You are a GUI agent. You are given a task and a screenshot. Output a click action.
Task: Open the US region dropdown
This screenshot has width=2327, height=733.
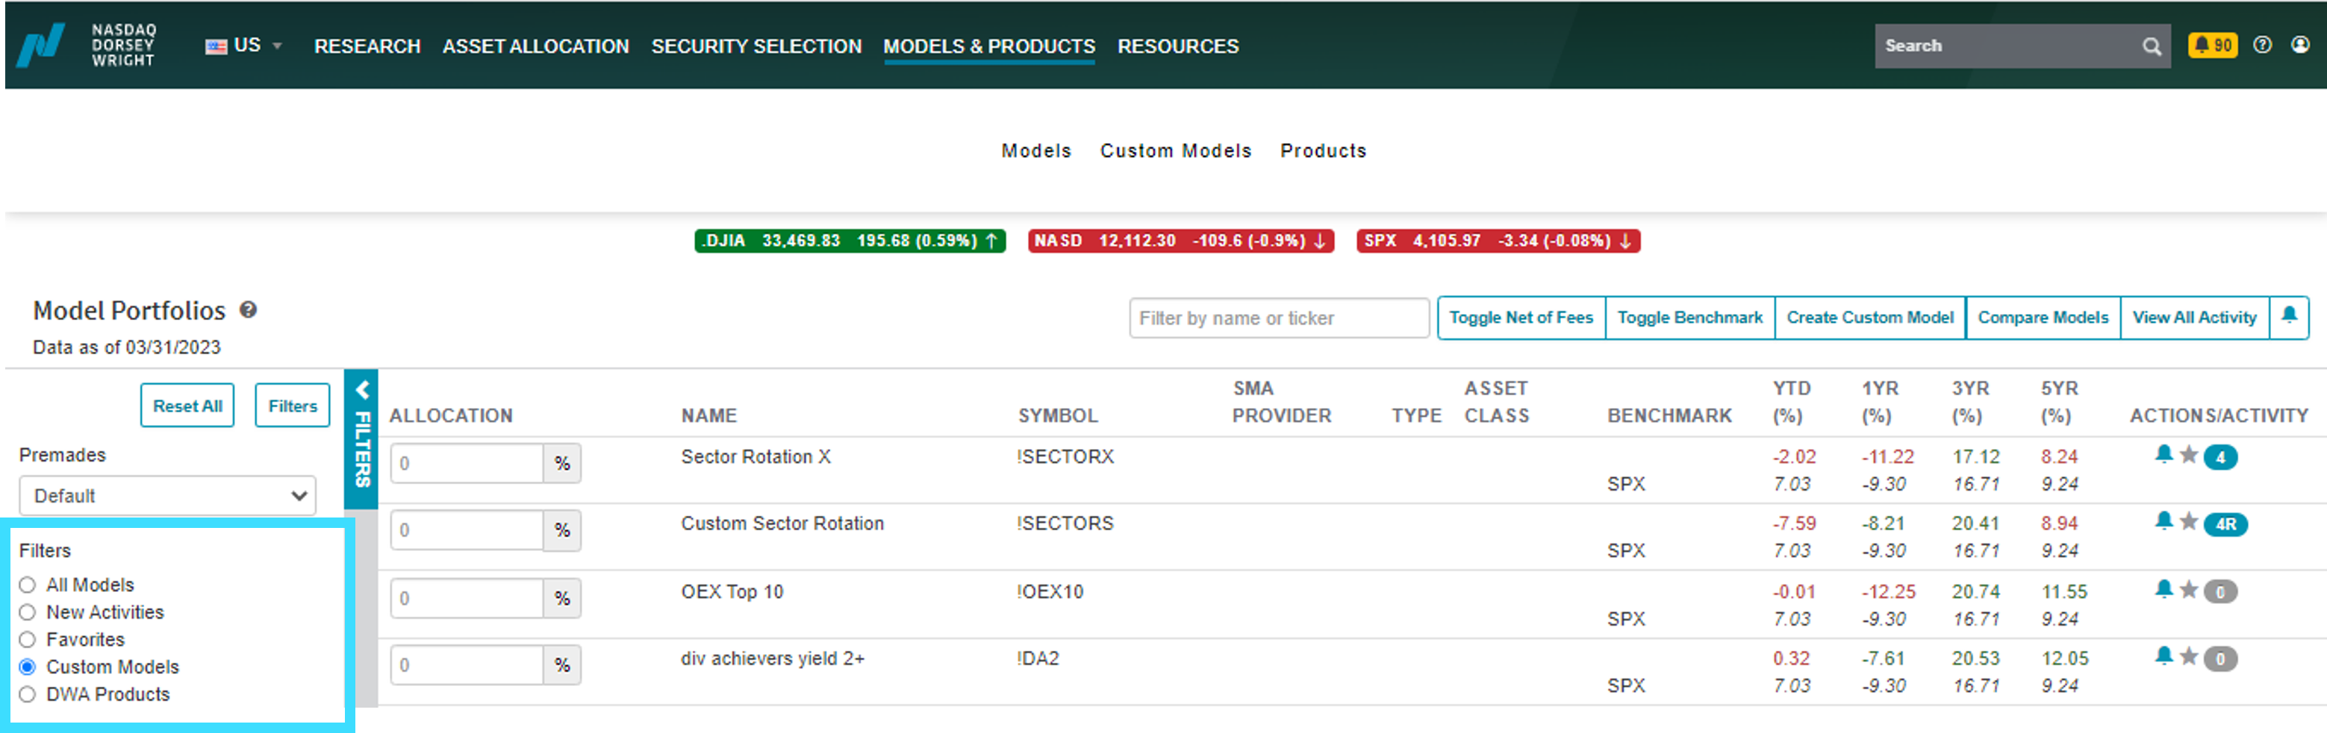point(244,45)
